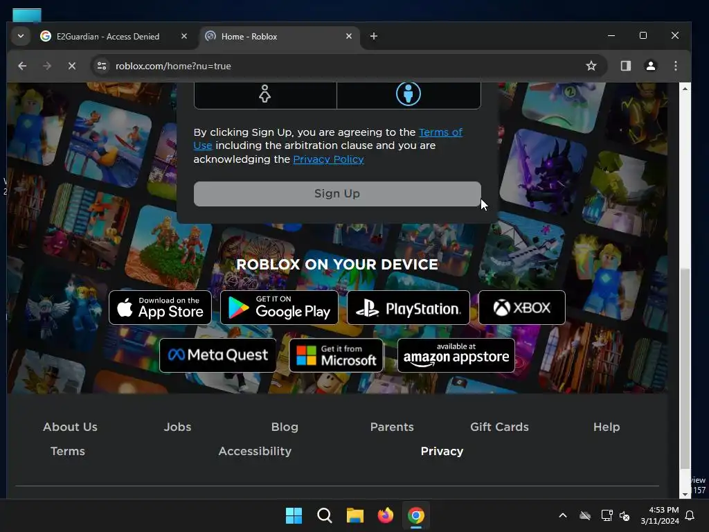Go forward to the next page
709x532 pixels.
(x=47, y=66)
